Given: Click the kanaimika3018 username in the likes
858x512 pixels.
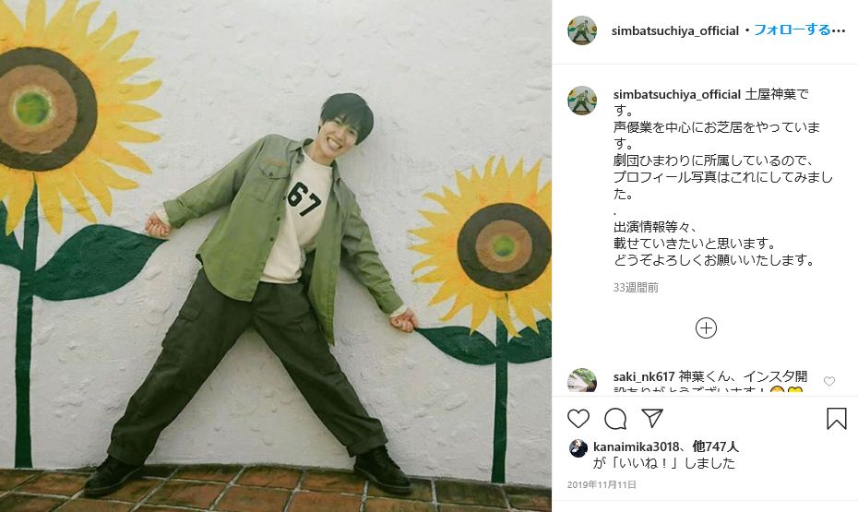Looking at the screenshot, I should point(636,447).
